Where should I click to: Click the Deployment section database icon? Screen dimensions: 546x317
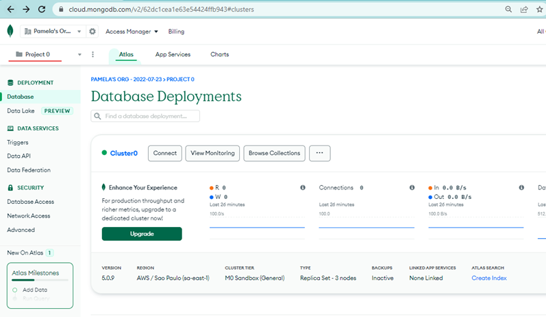pyautogui.click(x=10, y=82)
